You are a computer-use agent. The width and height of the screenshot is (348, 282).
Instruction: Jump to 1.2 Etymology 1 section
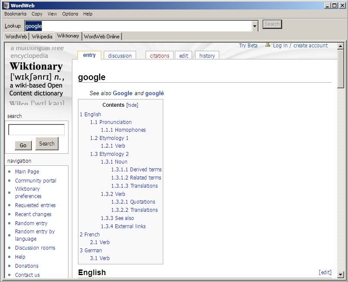[x=109, y=138]
